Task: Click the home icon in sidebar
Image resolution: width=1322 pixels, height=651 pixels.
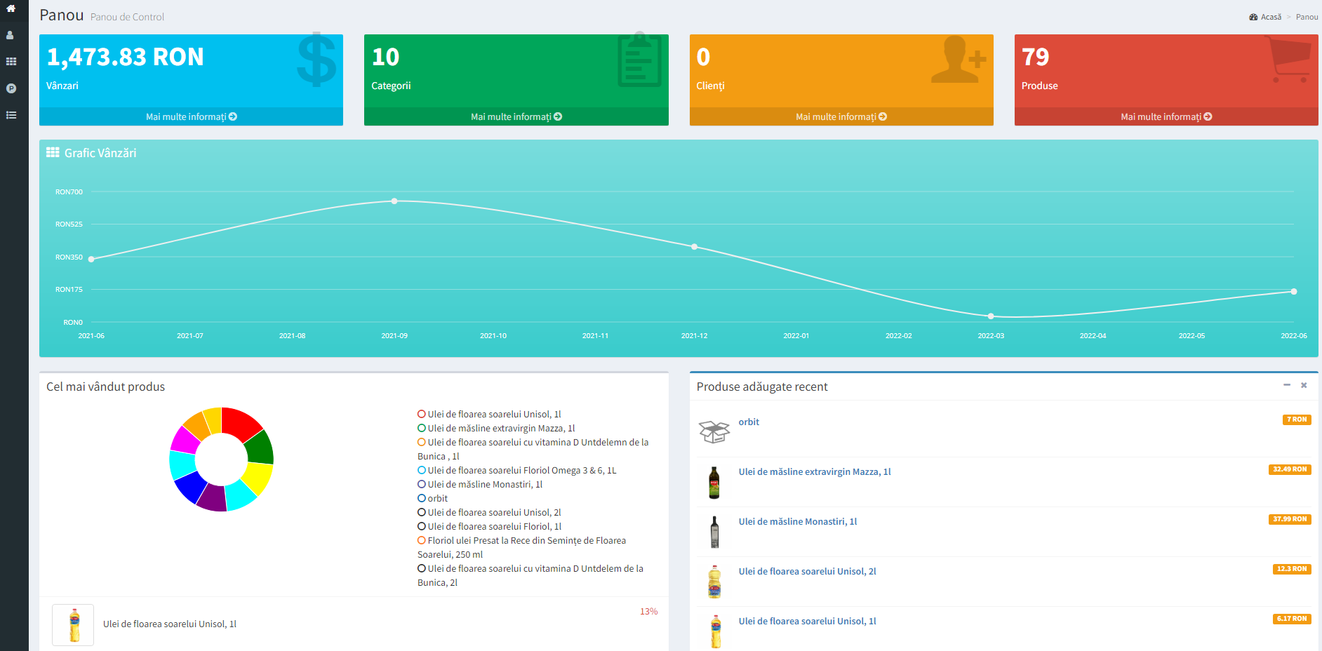Action: click(11, 8)
